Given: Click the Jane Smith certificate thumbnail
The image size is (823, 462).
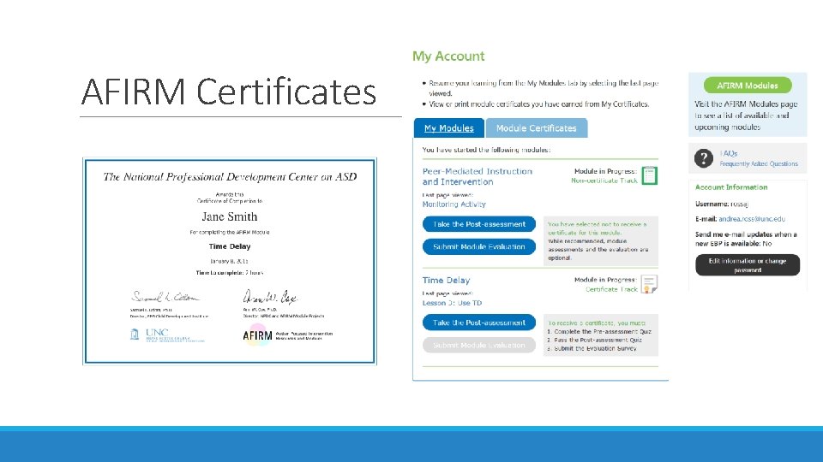Looking at the screenshot, I should pos(230,262).
